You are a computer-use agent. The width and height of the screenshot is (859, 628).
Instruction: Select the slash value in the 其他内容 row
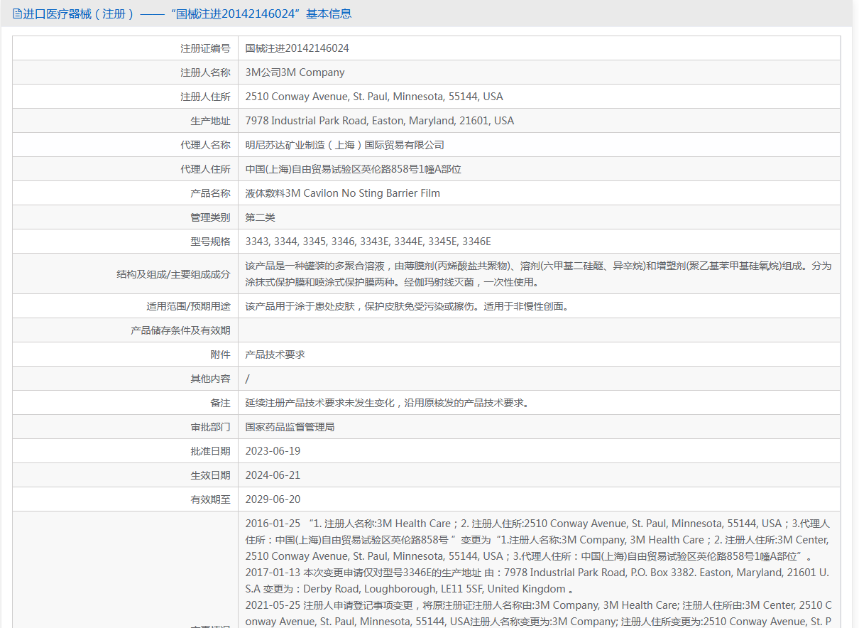click(248, 379)
